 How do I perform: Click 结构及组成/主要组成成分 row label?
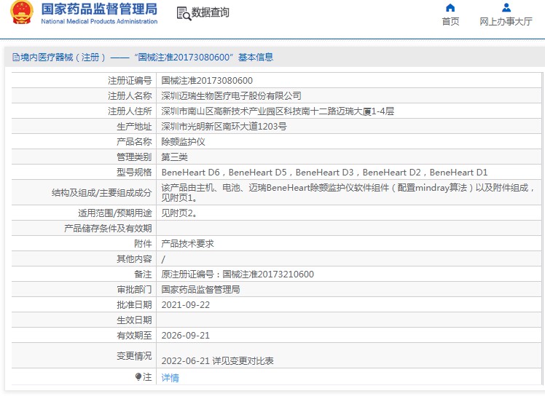click(x=101, y=192)
